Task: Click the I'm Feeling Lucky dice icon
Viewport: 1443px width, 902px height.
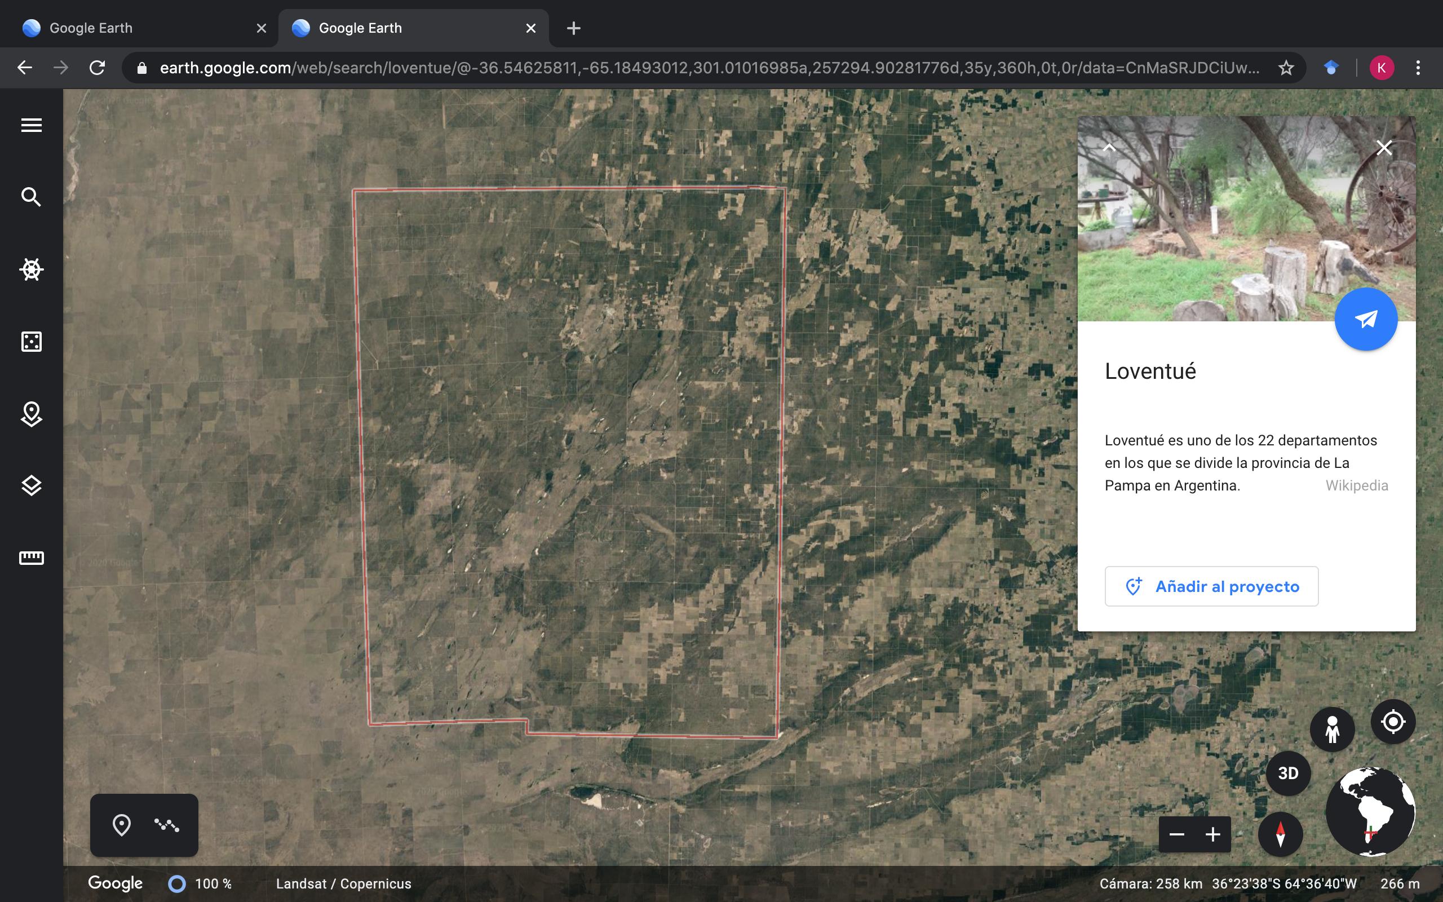Action: coord(31,342)
